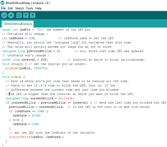The width and height of the screenshot is (167, 147).
Task: Click the Verify checkmark button
Action: 4,15
